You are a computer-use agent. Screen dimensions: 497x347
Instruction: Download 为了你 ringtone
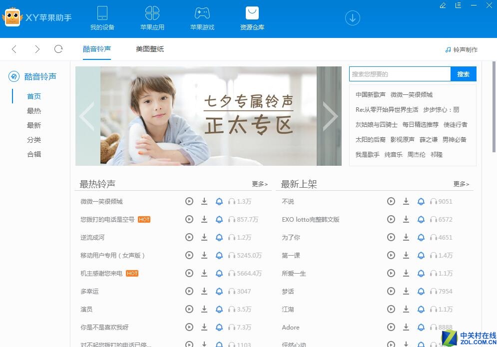[x=406, y=237]
